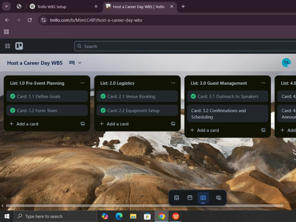Image resolution: width=296 pixels, height=222 pixels.
Task: Launch Copilot from the taskbar
Action: pos(105,216)
